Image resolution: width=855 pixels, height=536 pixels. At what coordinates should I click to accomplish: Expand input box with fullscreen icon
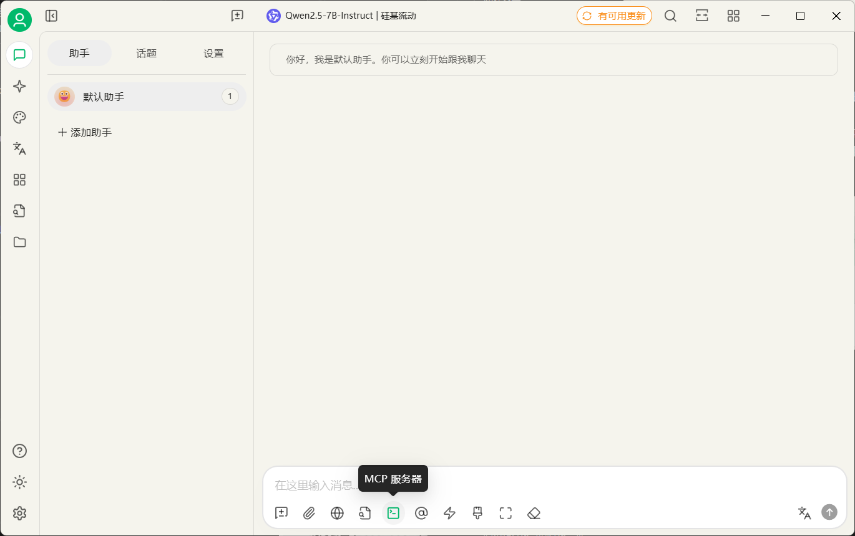506,513
